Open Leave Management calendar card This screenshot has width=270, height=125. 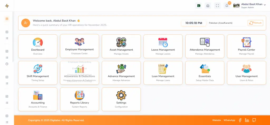(x=163, y=46)
